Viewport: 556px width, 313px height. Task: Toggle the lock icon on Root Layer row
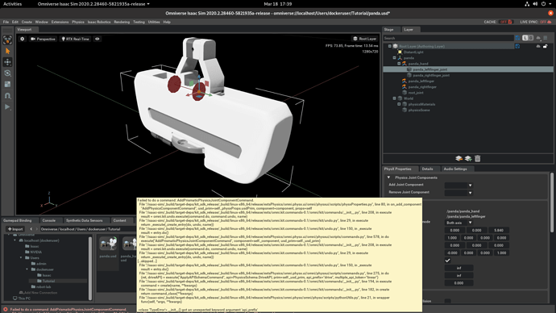546,46
